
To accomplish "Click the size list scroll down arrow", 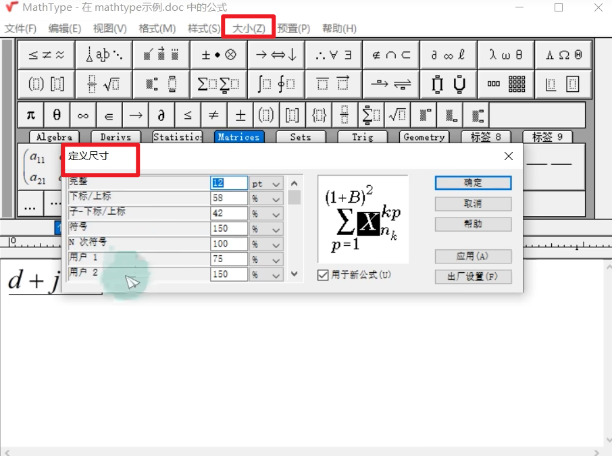I will (x=295, y=274).
